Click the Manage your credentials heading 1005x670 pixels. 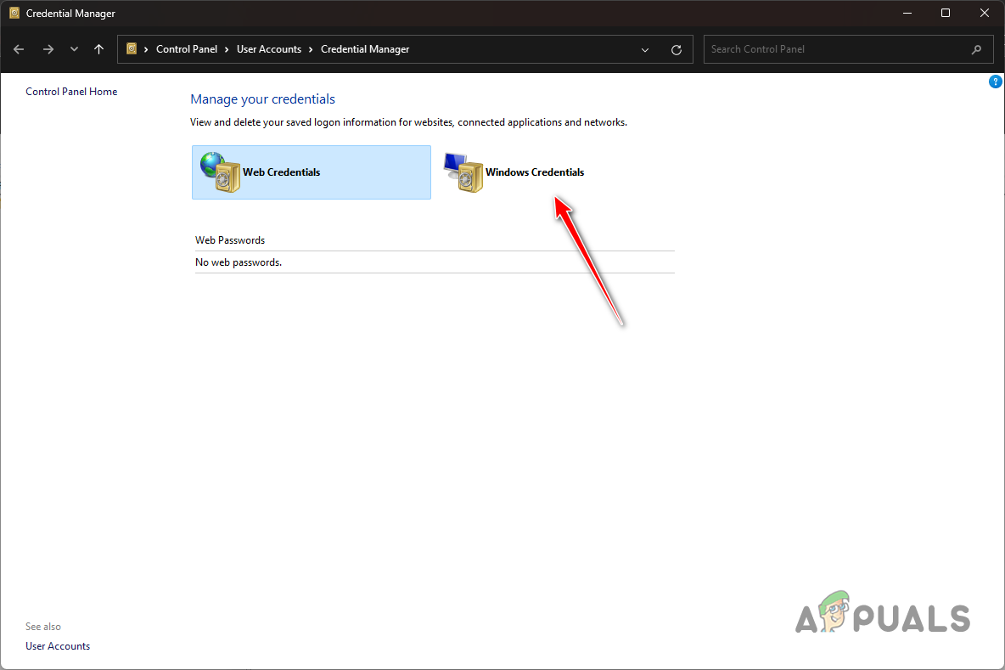pos(262,99)
